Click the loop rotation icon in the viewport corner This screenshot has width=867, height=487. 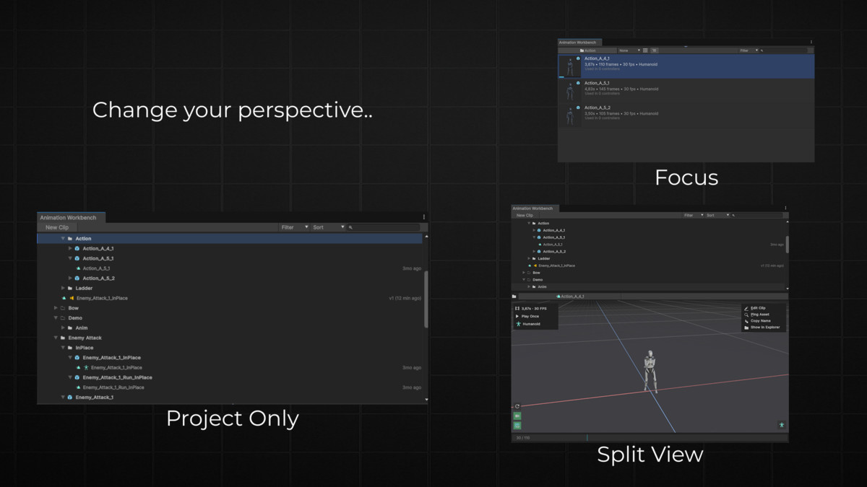click(516, 407)
